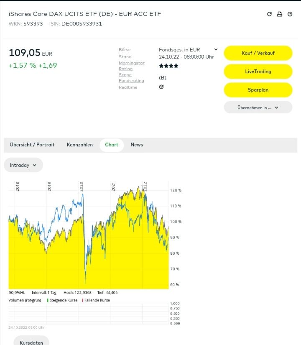The width and height of the screenshot is (301, 345).
Task: Open the Kennzahlen tab
Action: tap(80, 145)
